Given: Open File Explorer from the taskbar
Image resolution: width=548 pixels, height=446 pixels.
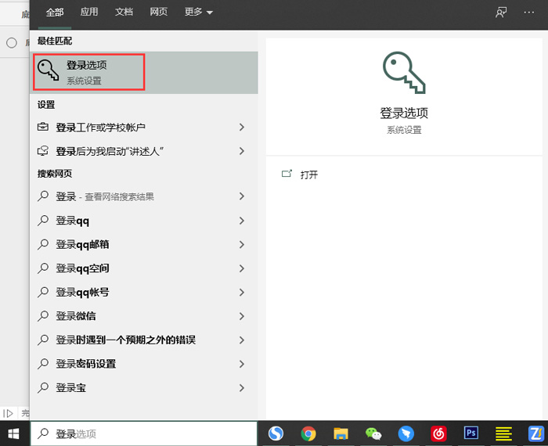Looking at the screenshot, I should pyautogui.click(x=341, y=433).
